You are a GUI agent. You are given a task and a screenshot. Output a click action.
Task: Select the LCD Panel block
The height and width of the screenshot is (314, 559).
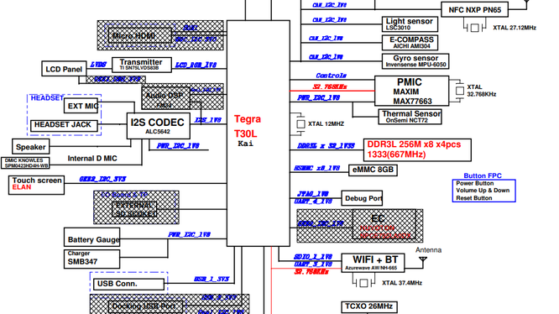[64, 69]
